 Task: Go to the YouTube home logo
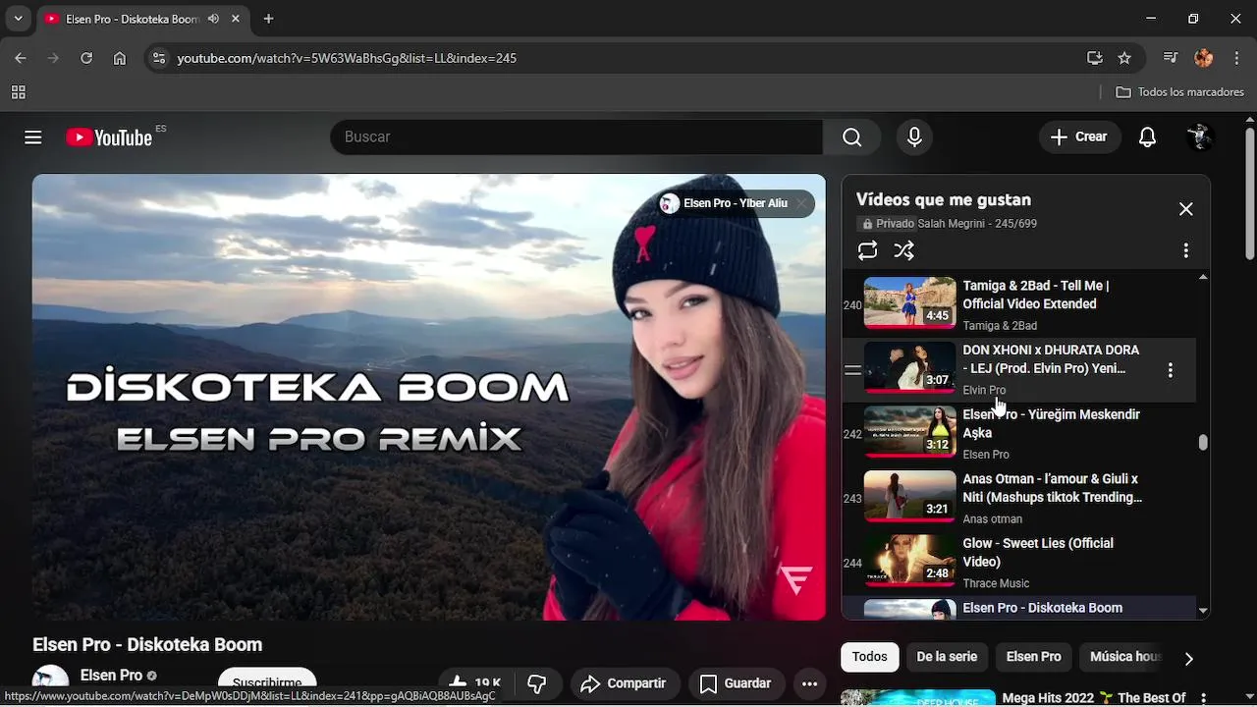click(x=109, y=137)
